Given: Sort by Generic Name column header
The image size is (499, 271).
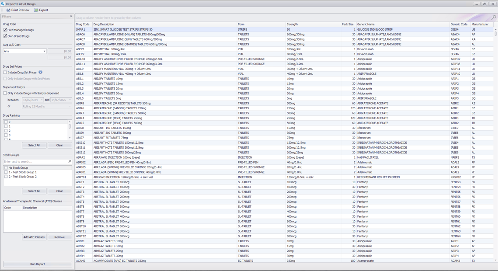Looking at the screenshot, I should [403, 24].
